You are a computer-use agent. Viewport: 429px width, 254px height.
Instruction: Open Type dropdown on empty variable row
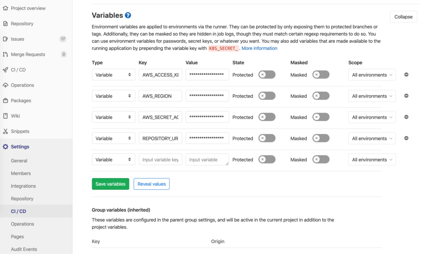113,160
